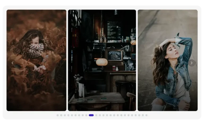This screenshot has height=125, width=204.
Task: Jump to the last pagination dot
Action: pos(146,115)
